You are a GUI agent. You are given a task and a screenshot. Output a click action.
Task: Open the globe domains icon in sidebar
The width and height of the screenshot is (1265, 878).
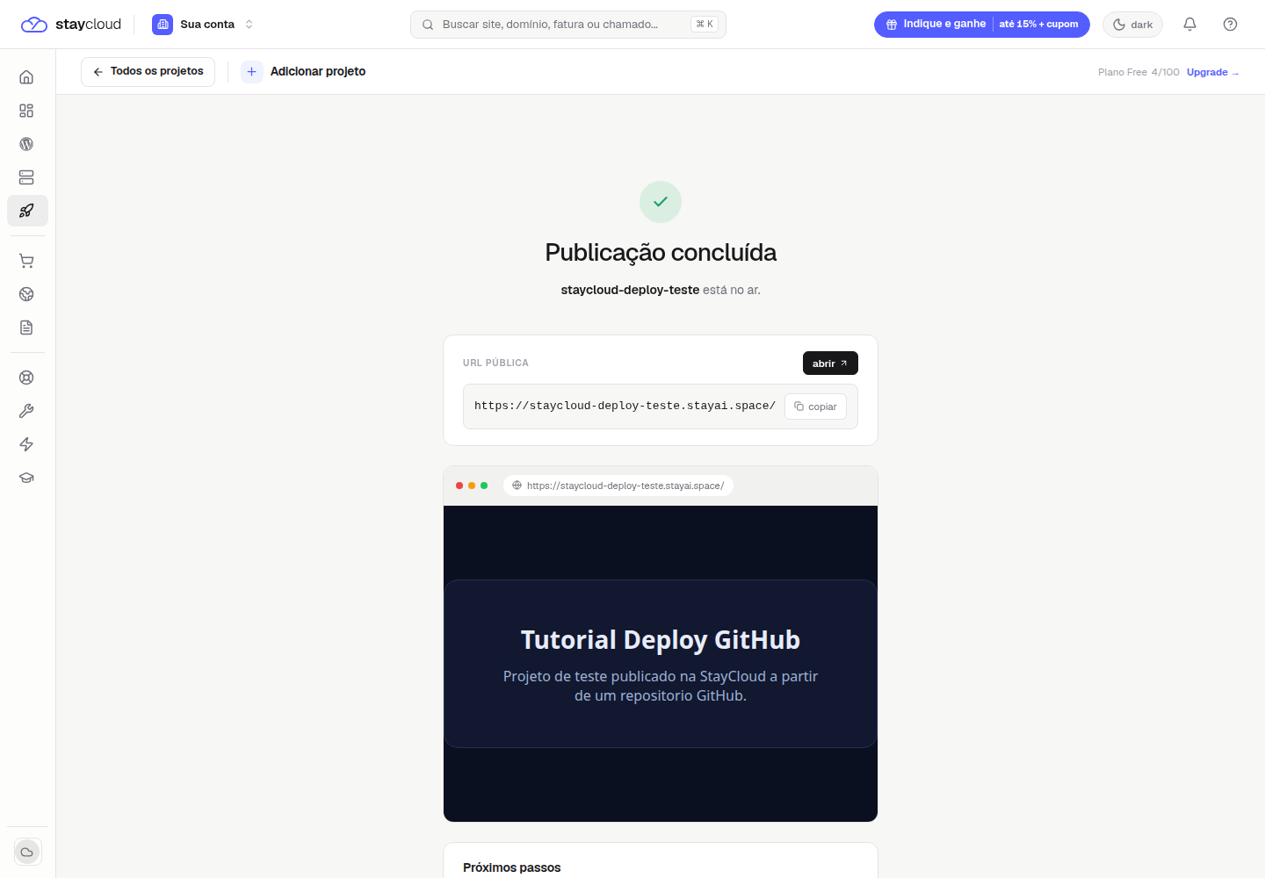pos(26,294)
